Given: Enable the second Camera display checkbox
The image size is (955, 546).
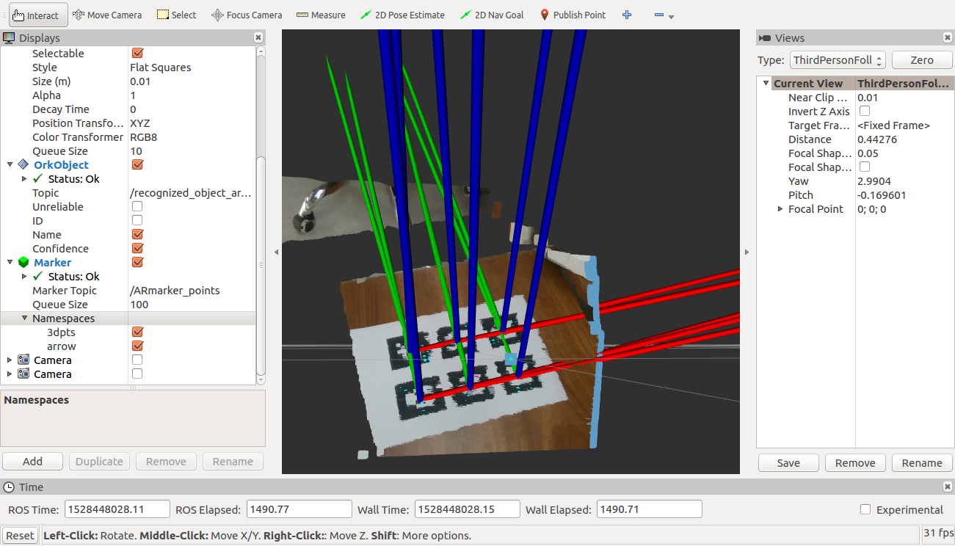Looking at the screenshot, I should 137,374.
